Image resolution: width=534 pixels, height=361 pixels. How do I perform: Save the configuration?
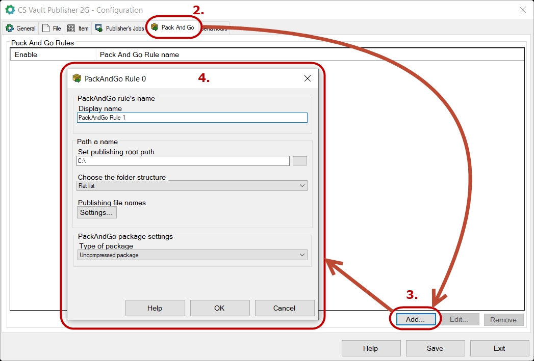click(x=435, y=348)
